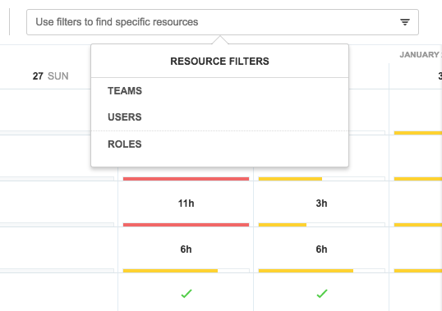Open the 3h workload cell
This screenshot has width=442, height=311.
click(321, 204)
